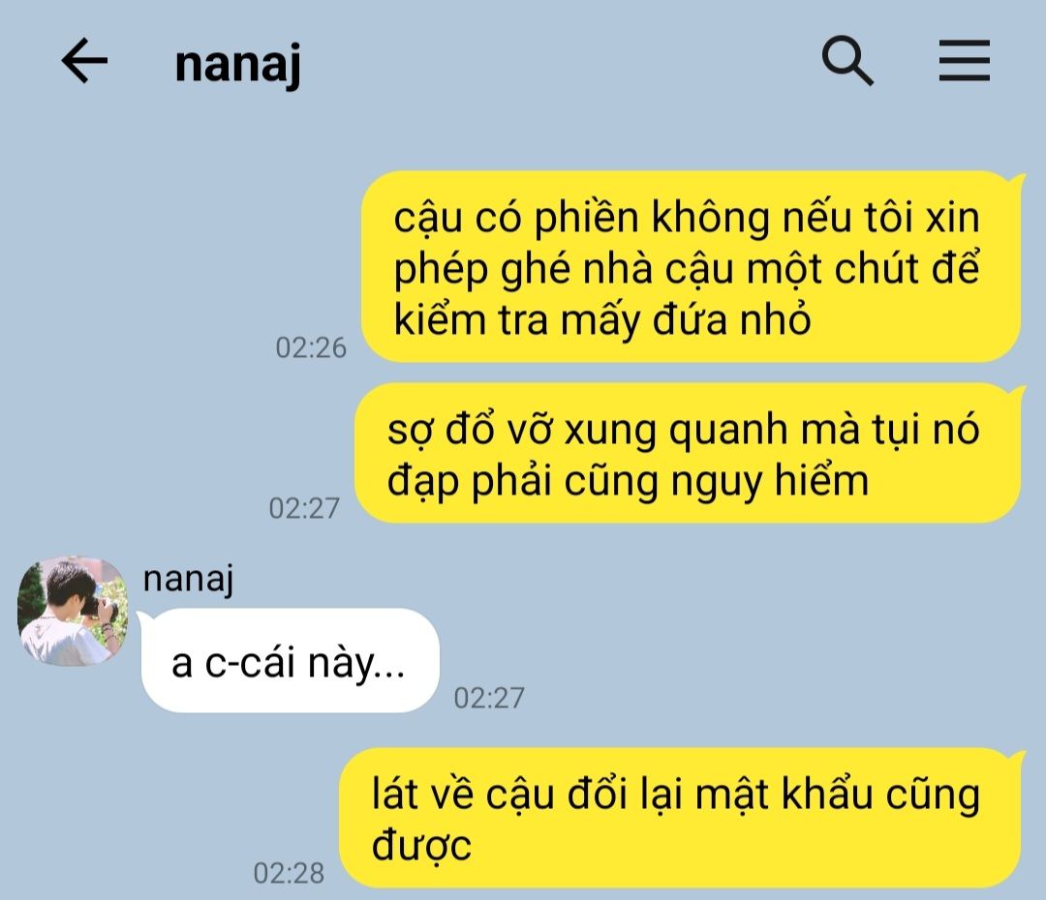
Task: Click the 02:26 timestamp
Action: click(x=311, y=348)
